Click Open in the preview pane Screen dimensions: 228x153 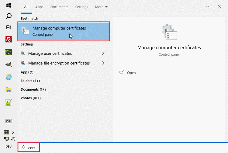point(131,73)
